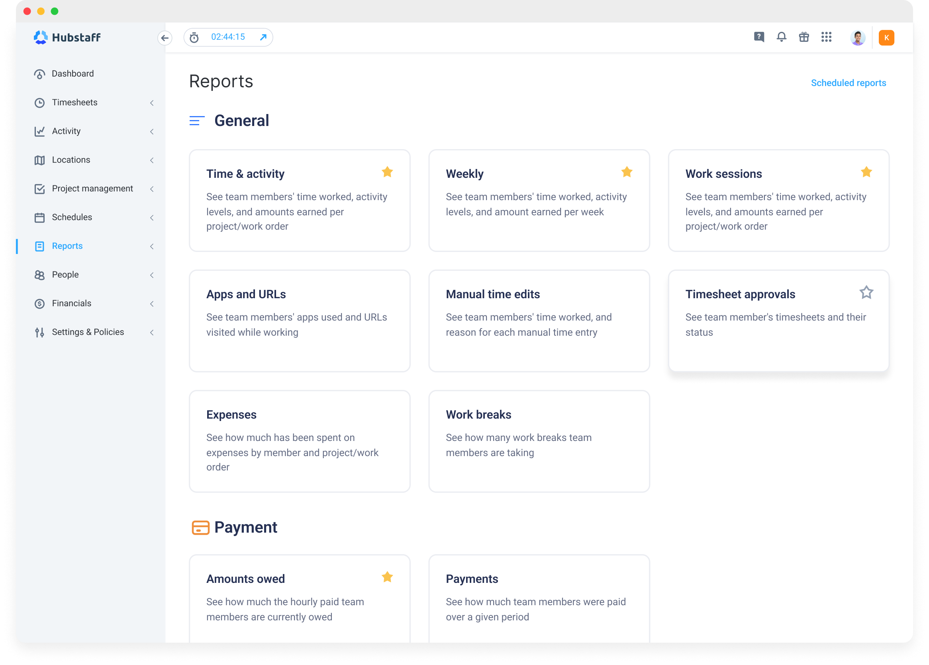Image resolution: width=929 pixels, height=665 pixels.
Task: Open the Scheduled reports link
Action: pos(848,83)
